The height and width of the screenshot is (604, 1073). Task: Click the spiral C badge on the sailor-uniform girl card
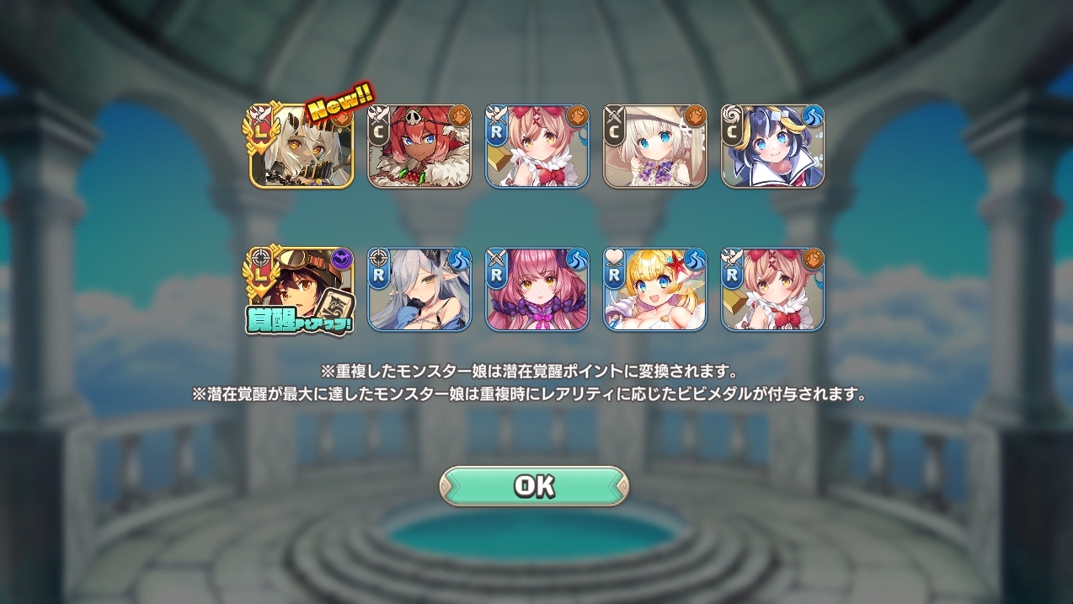pyautogui.click(x=733, y=125)
